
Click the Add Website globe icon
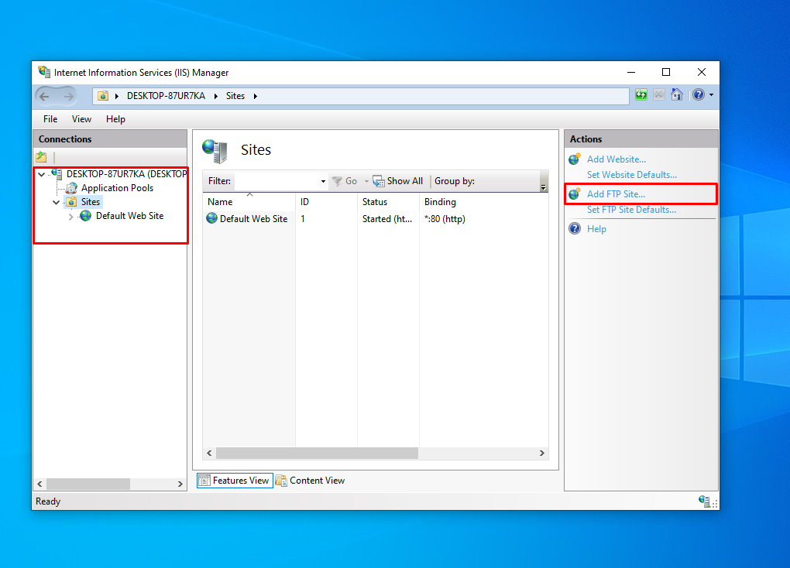575,159
